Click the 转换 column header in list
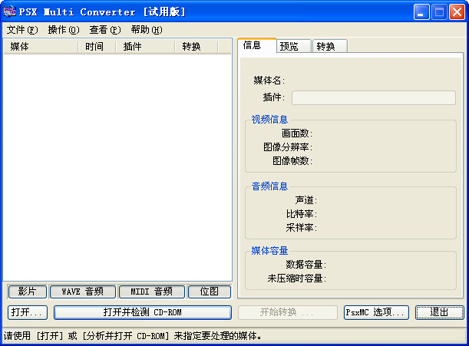Image resolution: width=469 pixels, height=346 pixels. point(197,46)
